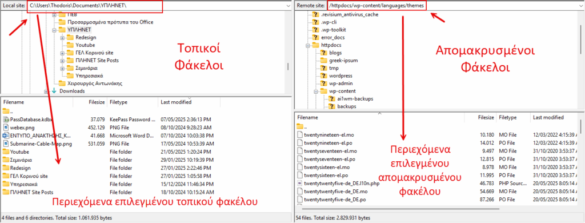
Task: Click the Submarine-Cable-Map.png file icon
Action: pyautogui.click(x=6, y=144)
